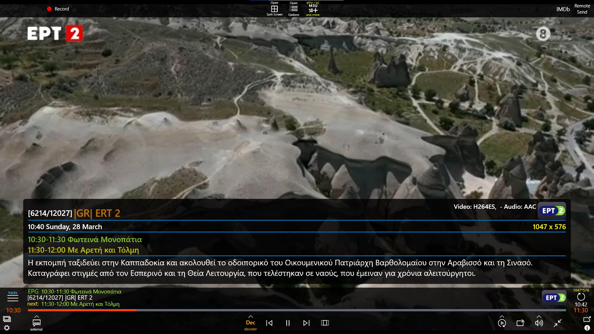Open the IMDb menu item
Viewport: 594px width, 334px height.
point(563,9)
